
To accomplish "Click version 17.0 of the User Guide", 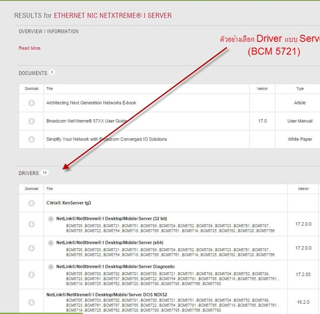I will pyautogui.click(x=262, y=121).
